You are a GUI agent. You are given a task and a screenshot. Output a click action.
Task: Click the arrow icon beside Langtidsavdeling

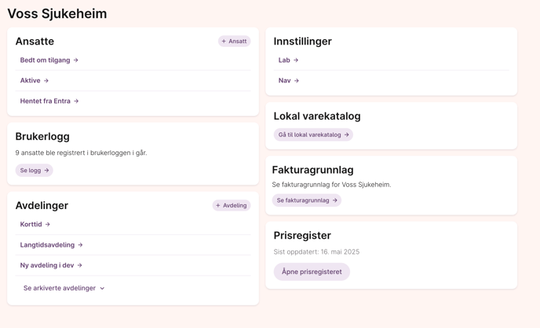tap(81, 245)
